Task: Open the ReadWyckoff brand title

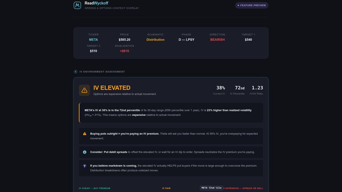Action: (x=96, y=3)
